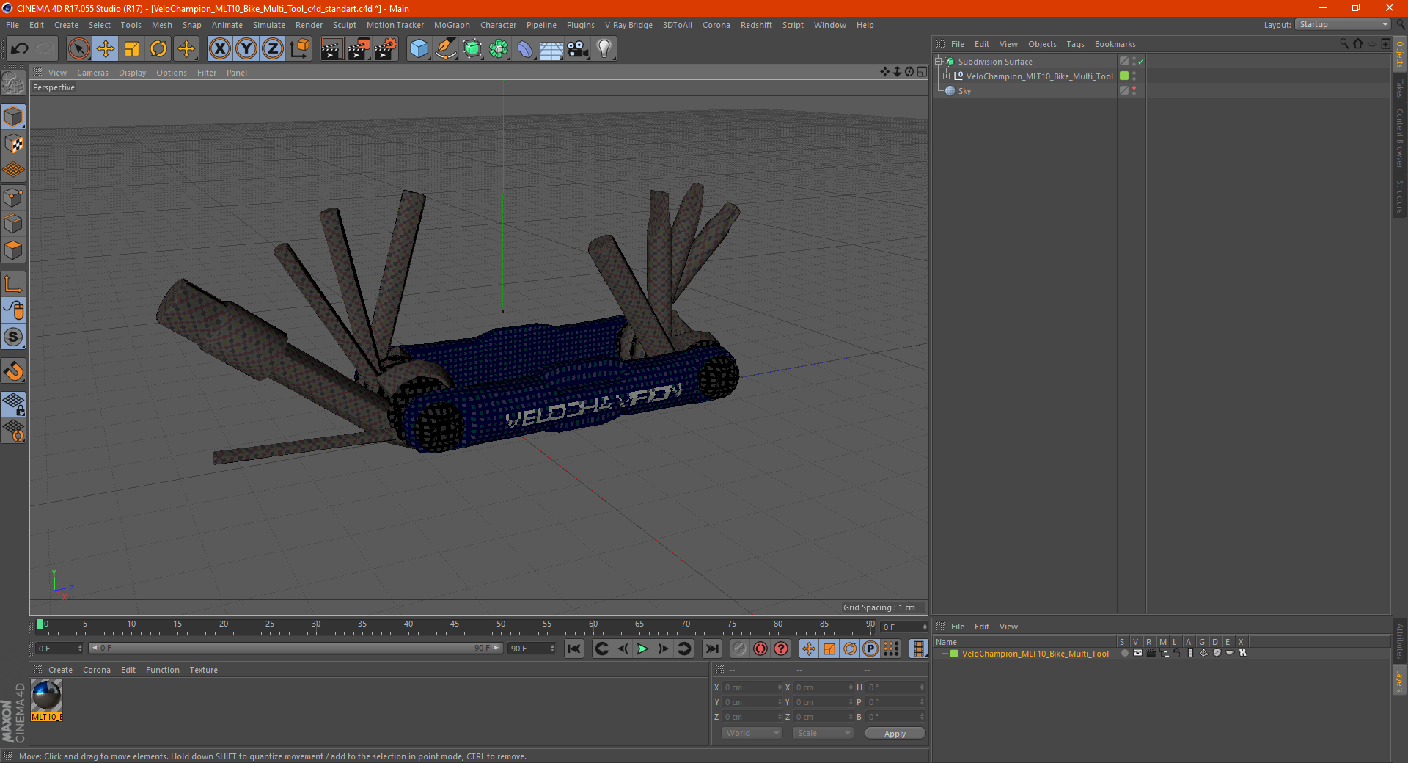Add a Light object

[604, 49]
